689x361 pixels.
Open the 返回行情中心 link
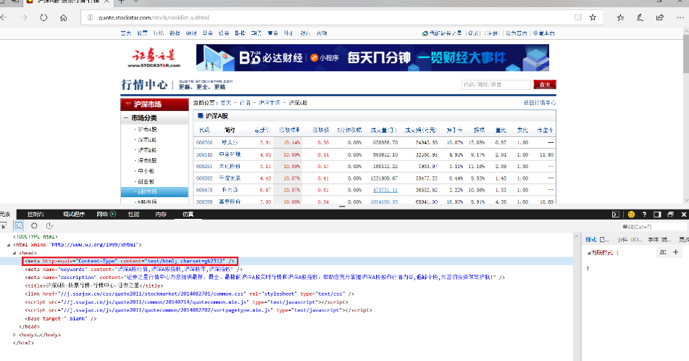540,102
